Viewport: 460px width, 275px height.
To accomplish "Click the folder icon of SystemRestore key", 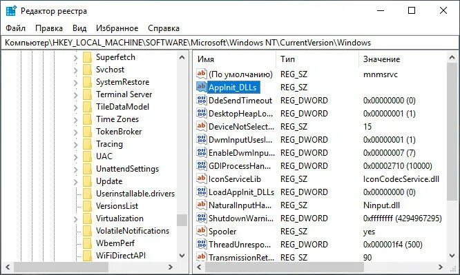I will (88, 82).
